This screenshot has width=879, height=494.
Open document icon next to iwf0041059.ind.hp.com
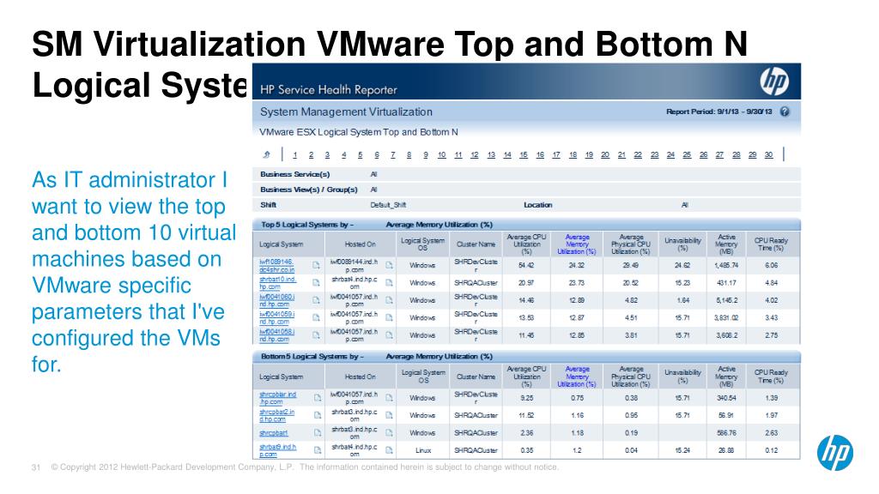click(x=316, y=317)
